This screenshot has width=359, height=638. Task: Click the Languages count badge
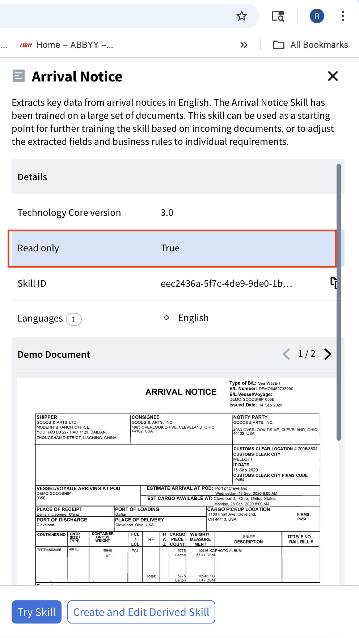[74, 319]
